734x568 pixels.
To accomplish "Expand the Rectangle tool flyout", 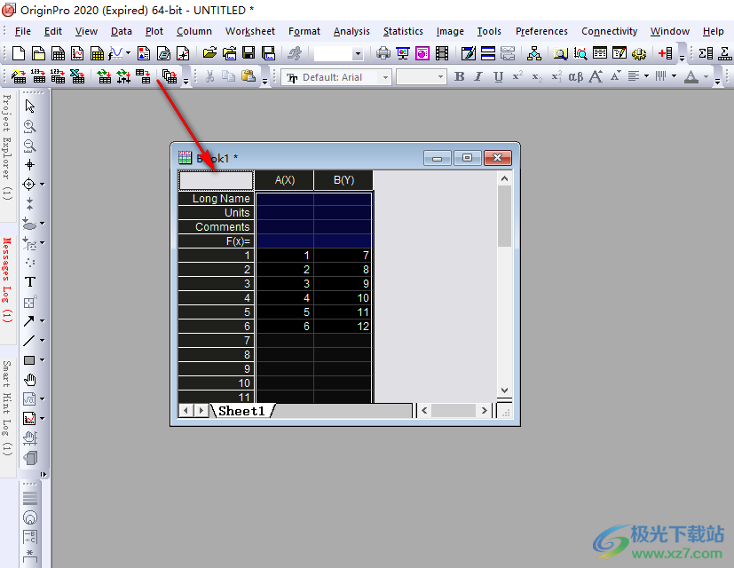I will [x=43, y=360].
